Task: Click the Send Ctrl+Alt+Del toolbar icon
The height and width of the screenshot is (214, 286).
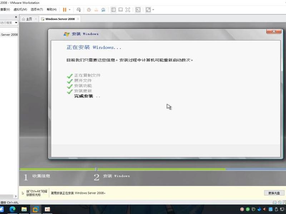Action: (x=79, y=10)
